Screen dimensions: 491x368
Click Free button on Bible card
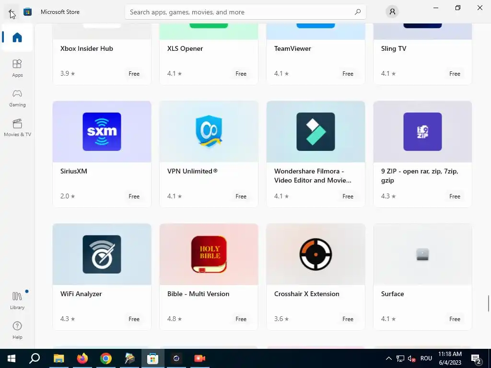241,319
